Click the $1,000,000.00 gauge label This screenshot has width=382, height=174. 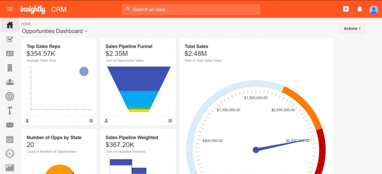229,110
